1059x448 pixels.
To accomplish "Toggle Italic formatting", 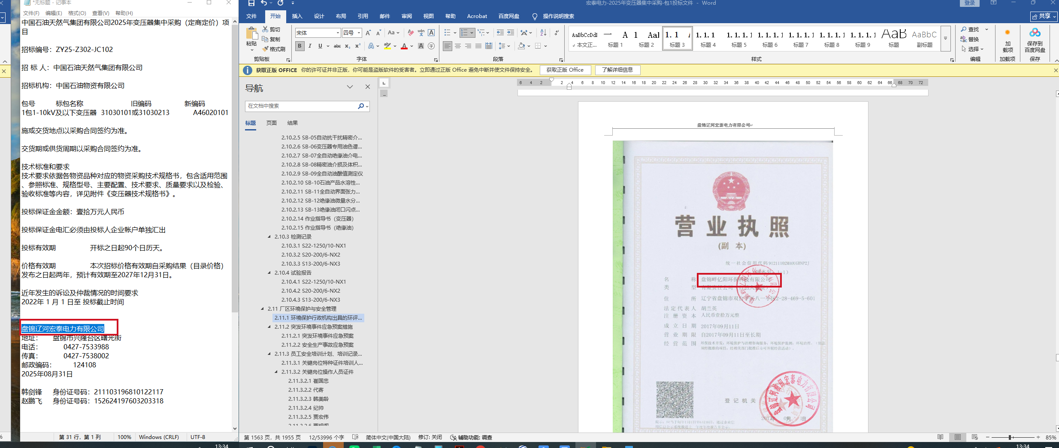I will (310, 46).
